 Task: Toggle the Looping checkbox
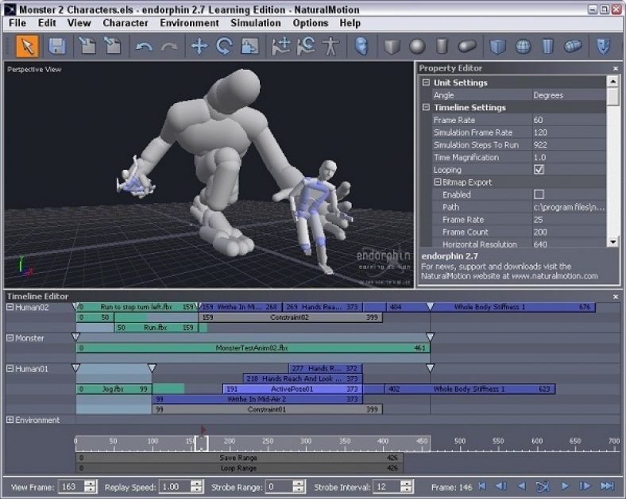[539, 170]
